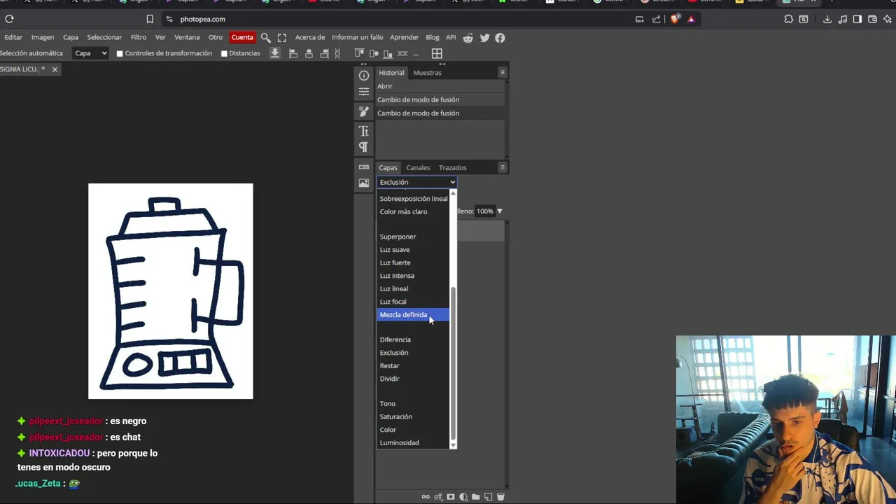Open the Exclusión blend mode dropdown
Image resolution: width=896 pixels, height=504 pixels.
pos(417,182)
